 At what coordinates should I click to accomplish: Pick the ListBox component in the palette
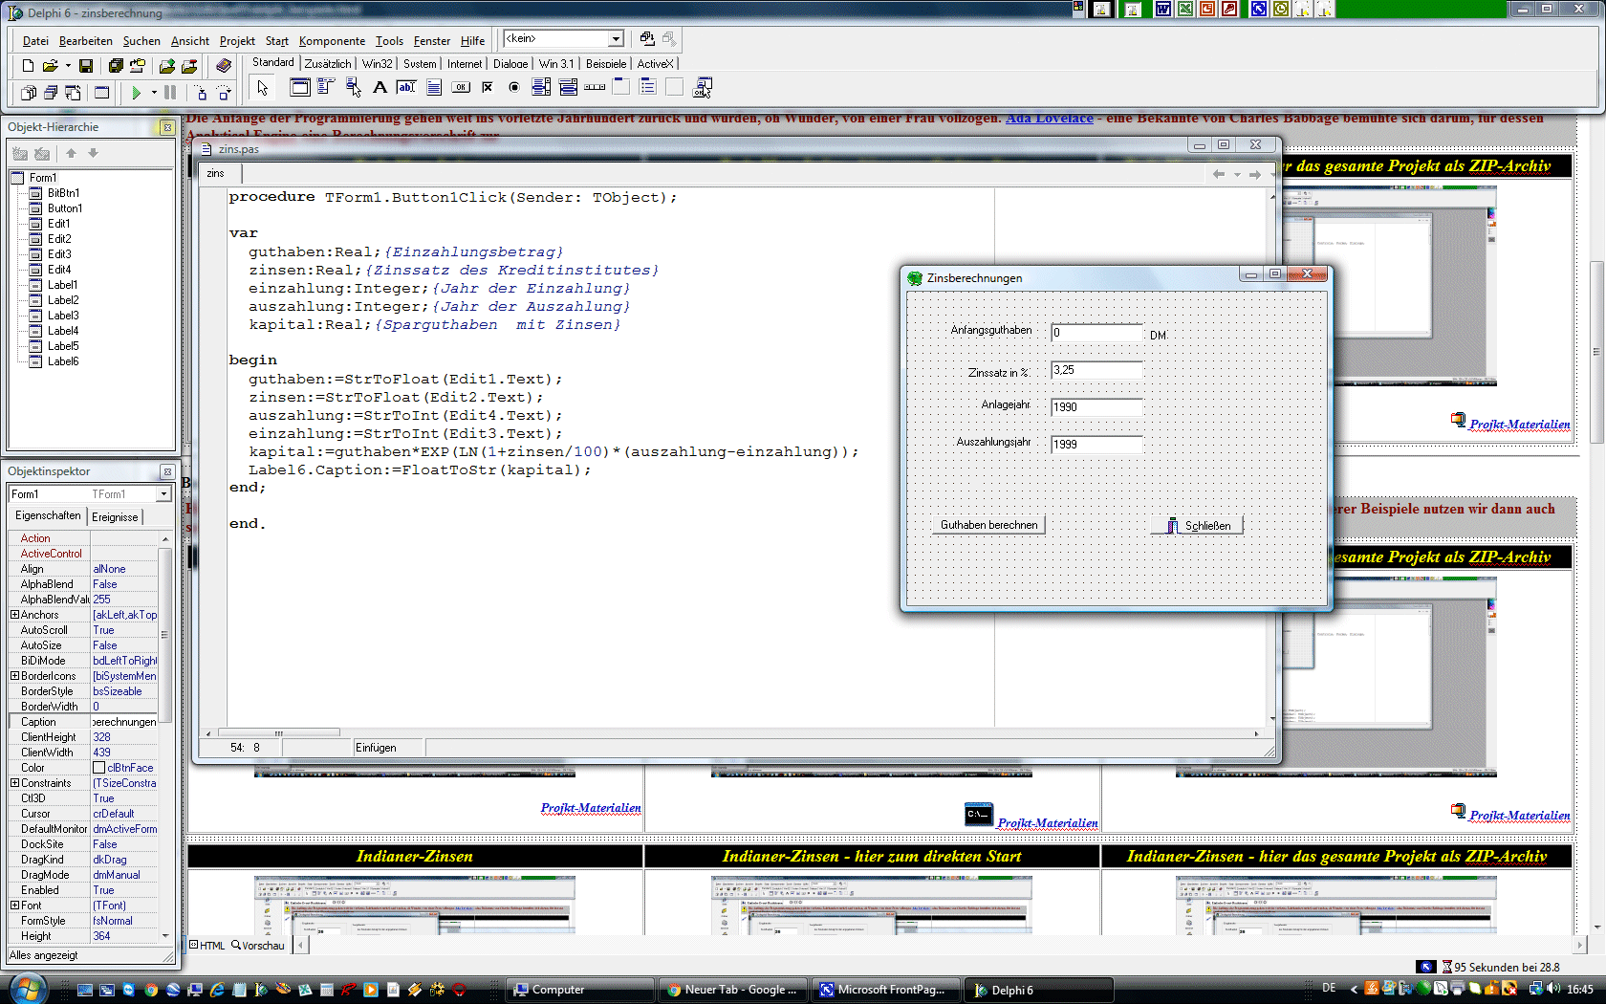point(540,87)
